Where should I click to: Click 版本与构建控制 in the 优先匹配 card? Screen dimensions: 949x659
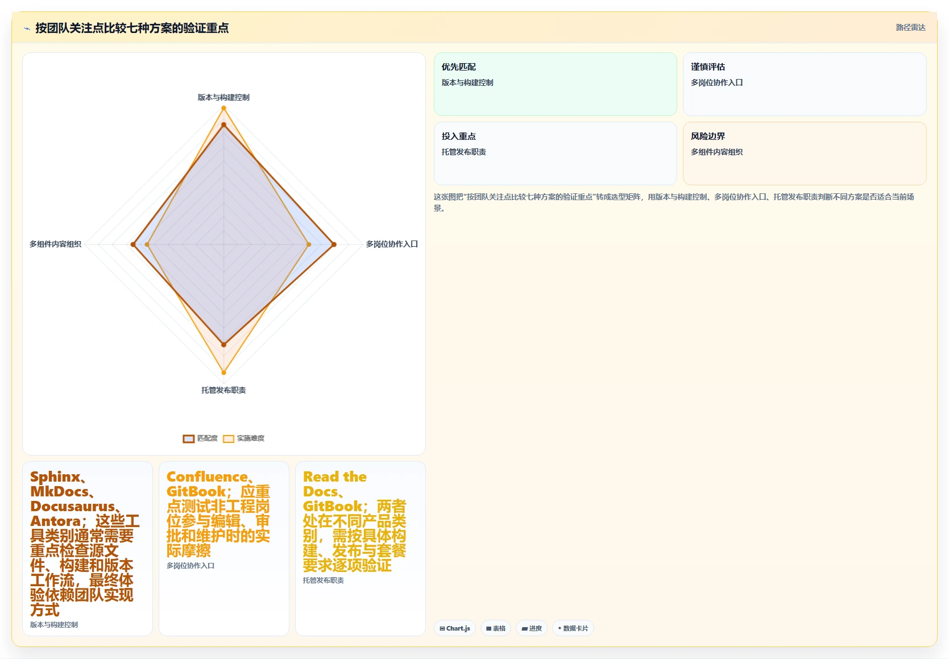(x=467, y=82)
